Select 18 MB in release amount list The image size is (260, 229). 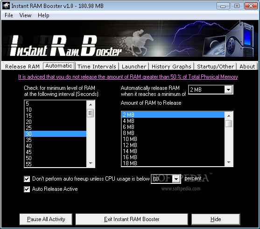point(173,163)
